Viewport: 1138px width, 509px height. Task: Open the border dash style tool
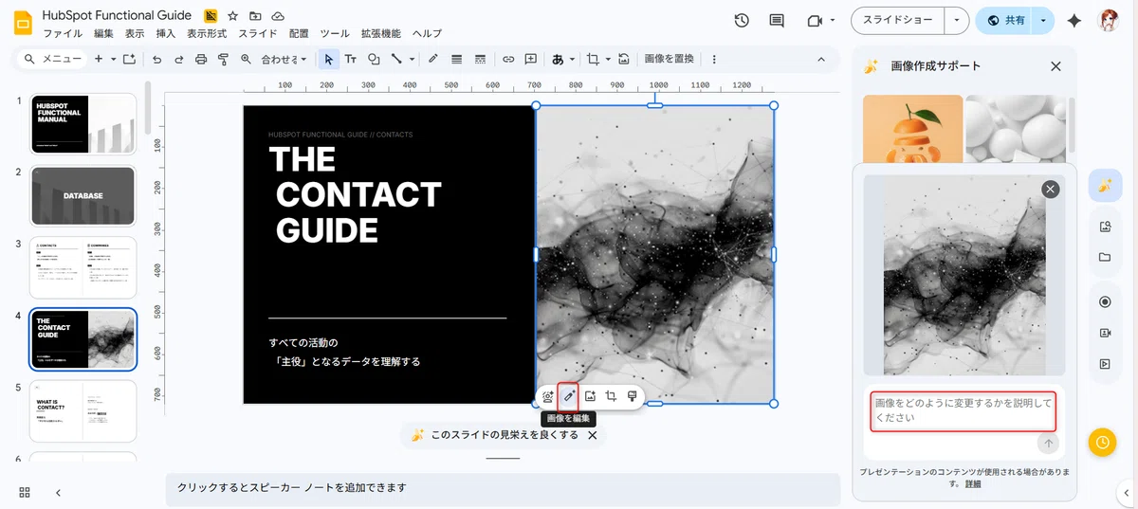(480, 59)
